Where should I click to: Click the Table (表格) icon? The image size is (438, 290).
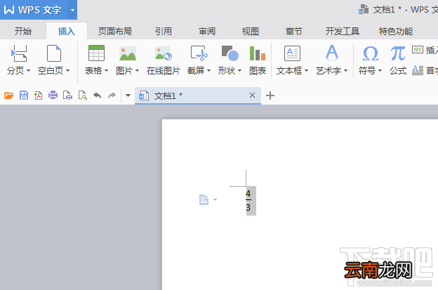96,53
